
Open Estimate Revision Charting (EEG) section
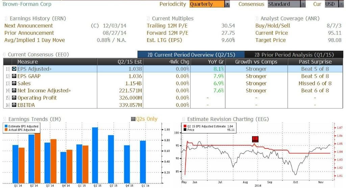228,119
